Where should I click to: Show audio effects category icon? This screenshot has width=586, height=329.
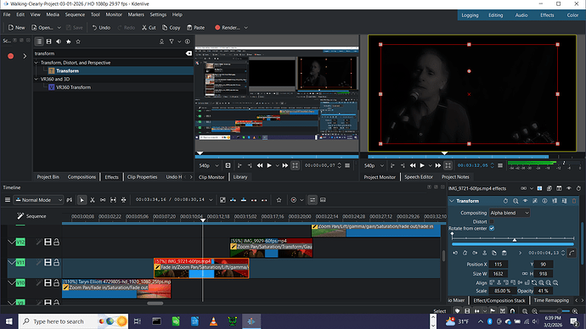tap(59, 42)
